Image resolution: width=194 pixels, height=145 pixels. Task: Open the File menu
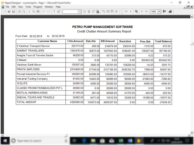pyautogui.click(x=7, y=7)
